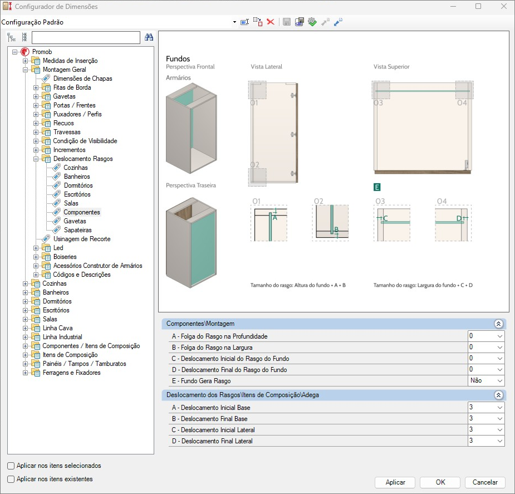Collapse the Componentes\Montagem section

point(498,324)
